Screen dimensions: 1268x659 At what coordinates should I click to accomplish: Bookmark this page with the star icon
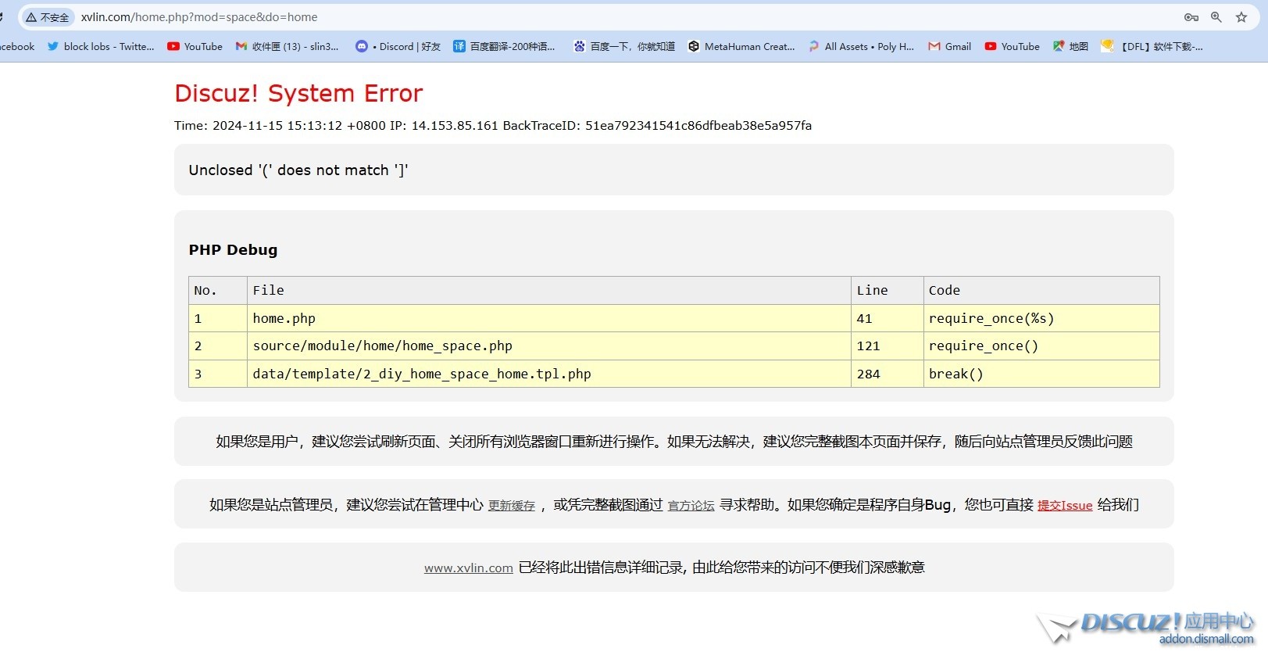[x=1241, y=17]
